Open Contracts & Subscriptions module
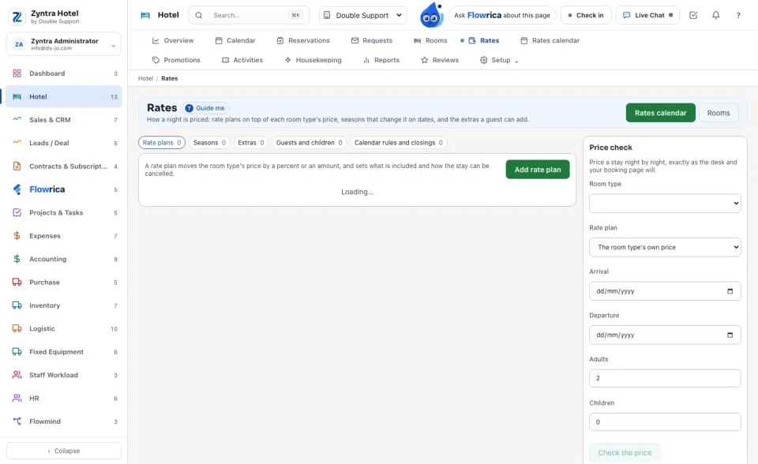758x464 pixels. [x=64, y=167]
